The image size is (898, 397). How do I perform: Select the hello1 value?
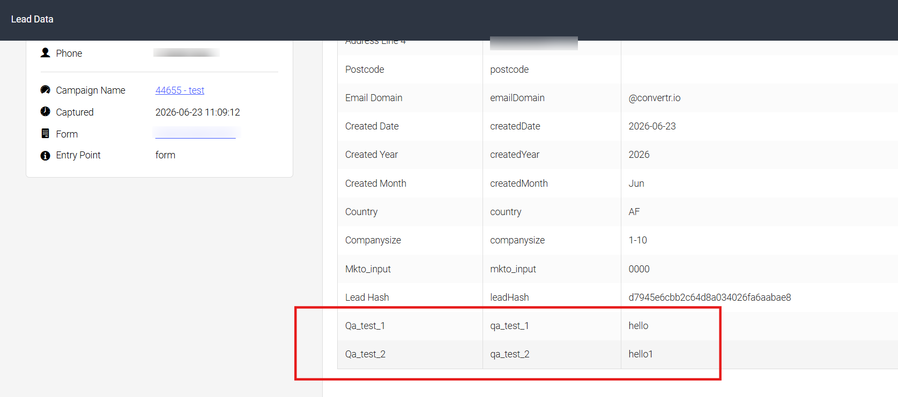coord(641,354)
